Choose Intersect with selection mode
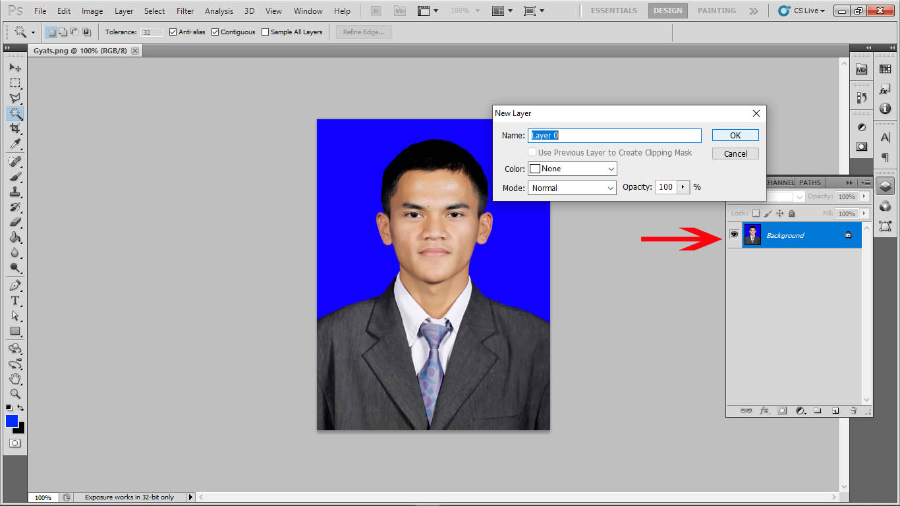900x506 pixels. pos(86,32)
